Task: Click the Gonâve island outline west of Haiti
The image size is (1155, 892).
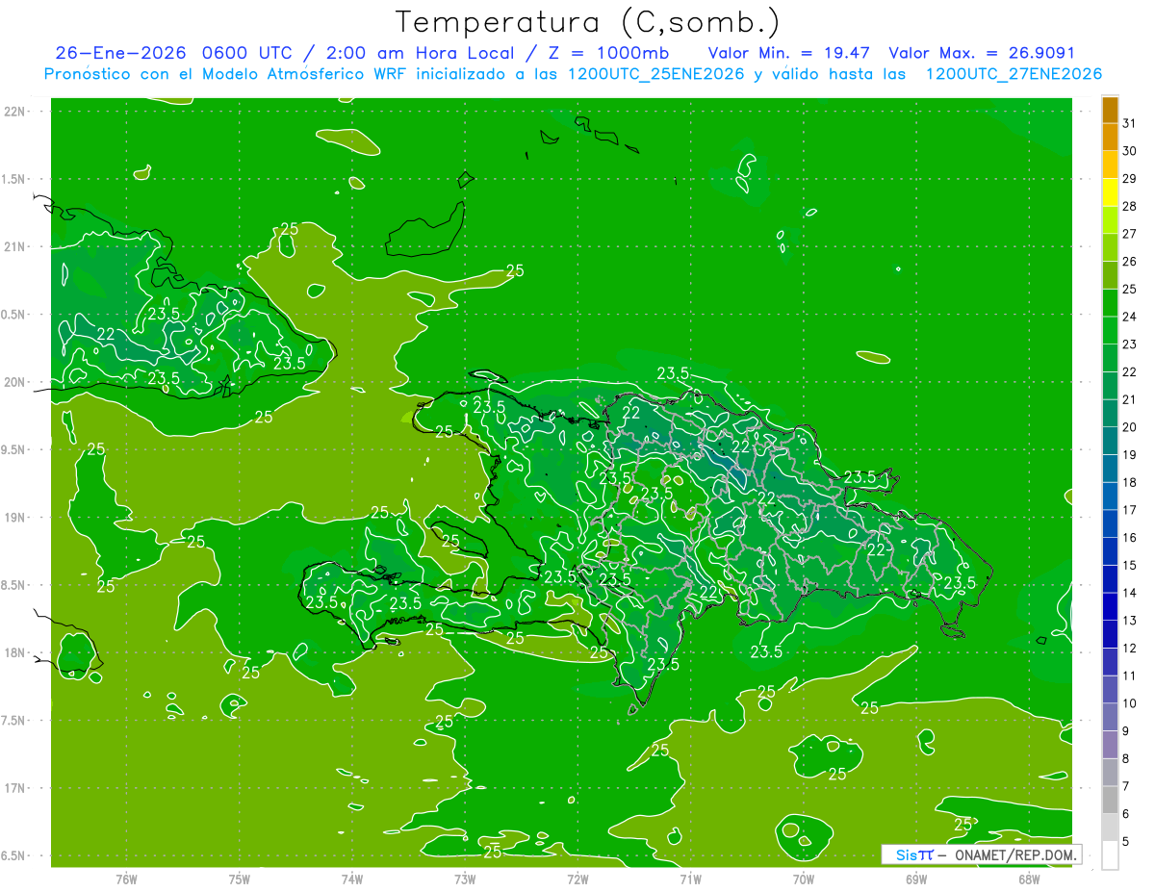Action: pos(458,540)
